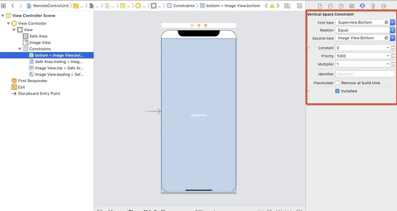This screenshot has height=211, width=397.
Task: Add a variation for Constant
Action: coord(309,47)
